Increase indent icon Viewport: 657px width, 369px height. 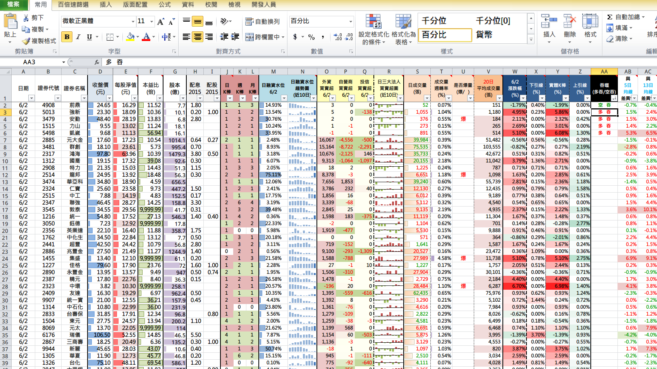point(235,37)
